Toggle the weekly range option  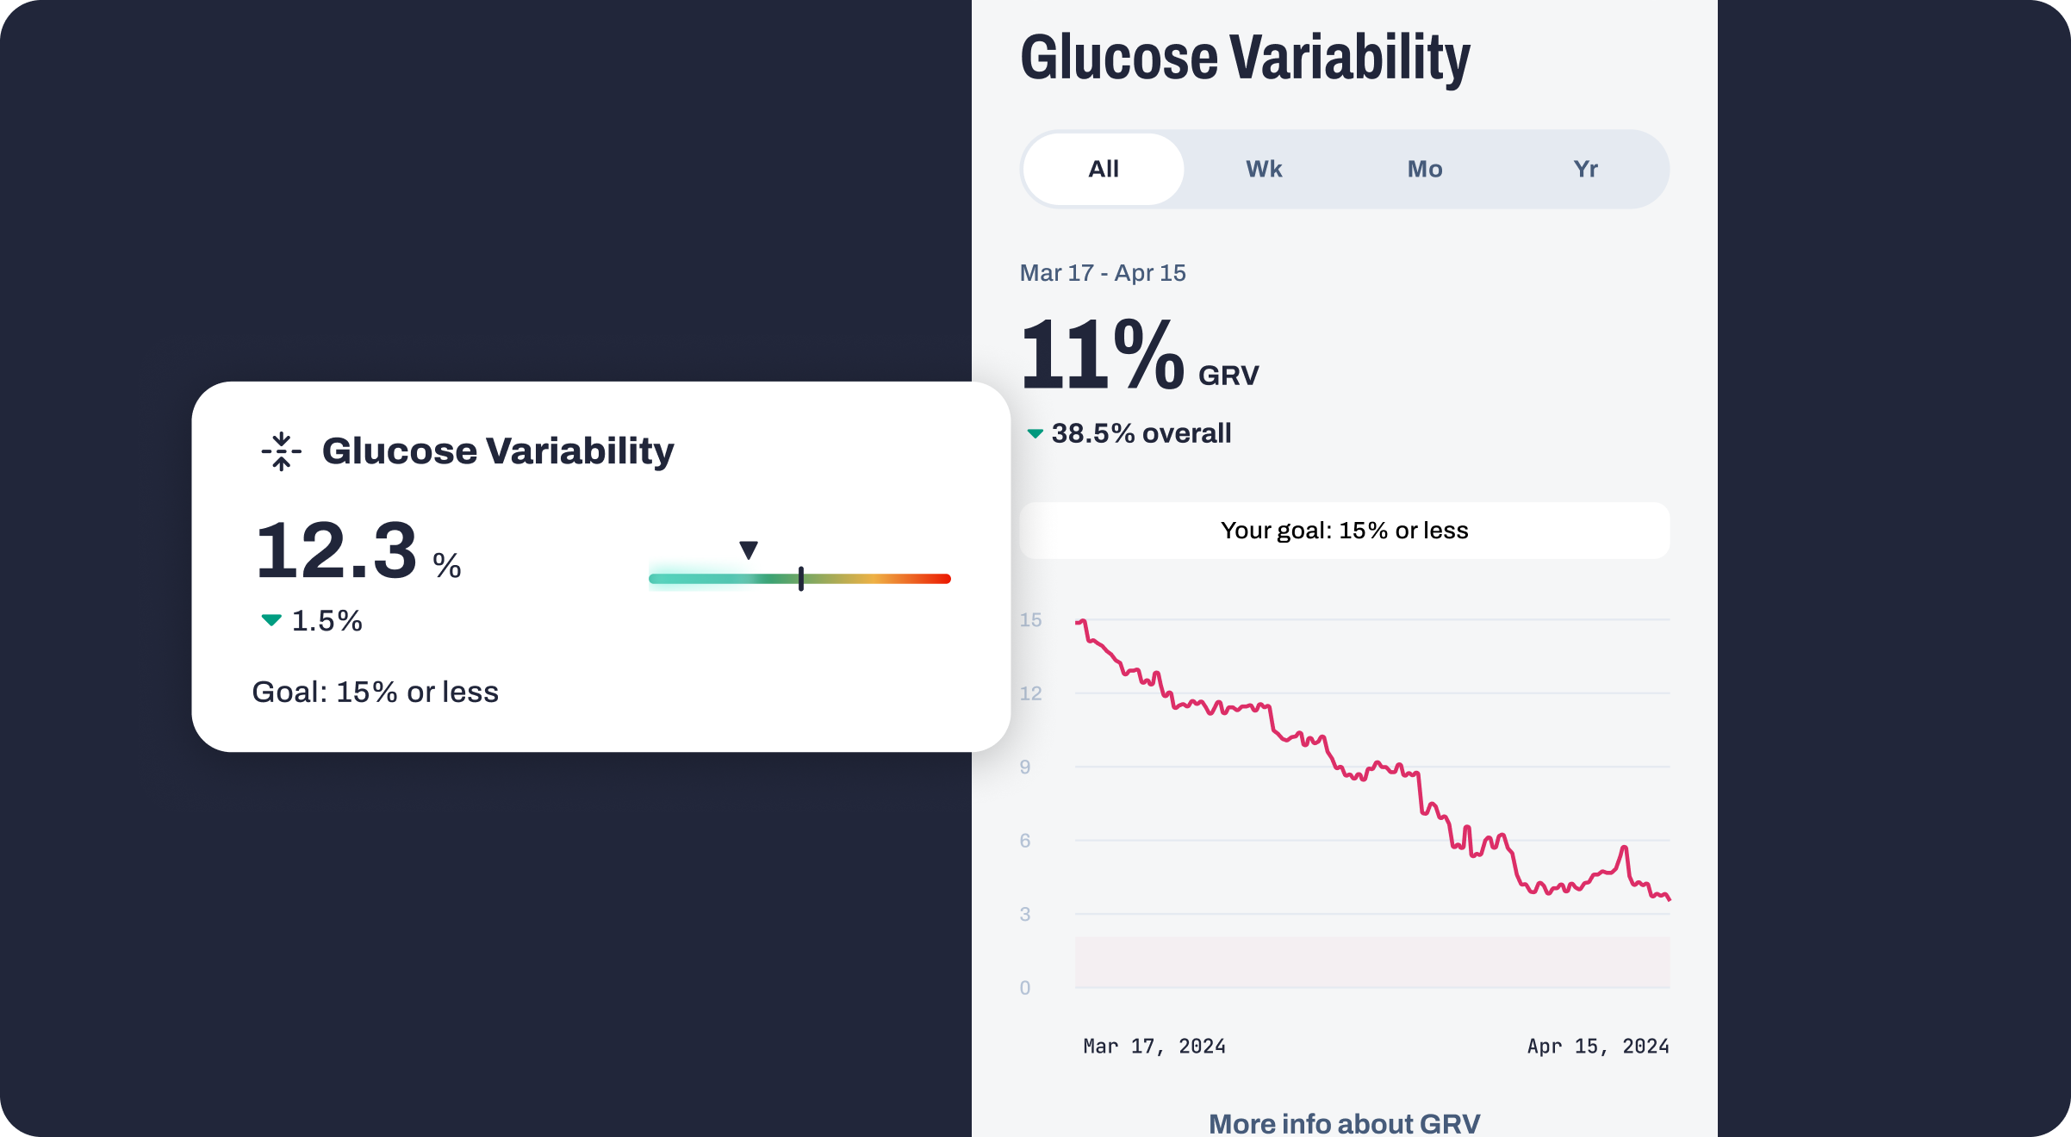coord(1263,169)
